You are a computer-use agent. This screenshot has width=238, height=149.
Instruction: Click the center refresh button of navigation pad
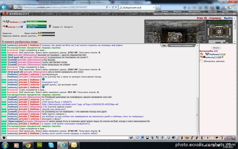219,32
